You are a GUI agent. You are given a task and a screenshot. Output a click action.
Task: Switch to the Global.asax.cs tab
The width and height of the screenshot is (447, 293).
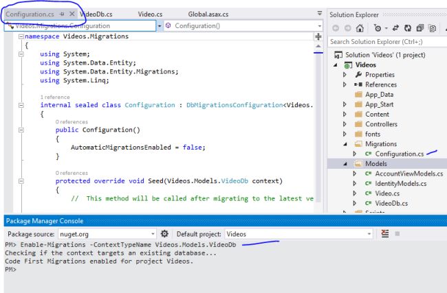click(208, 14)
